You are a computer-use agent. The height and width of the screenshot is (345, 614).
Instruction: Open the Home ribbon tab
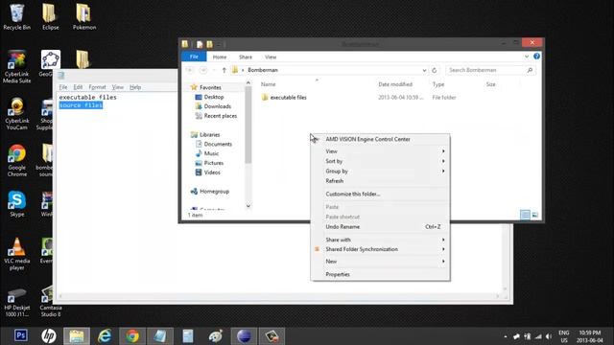pos(220,57)
